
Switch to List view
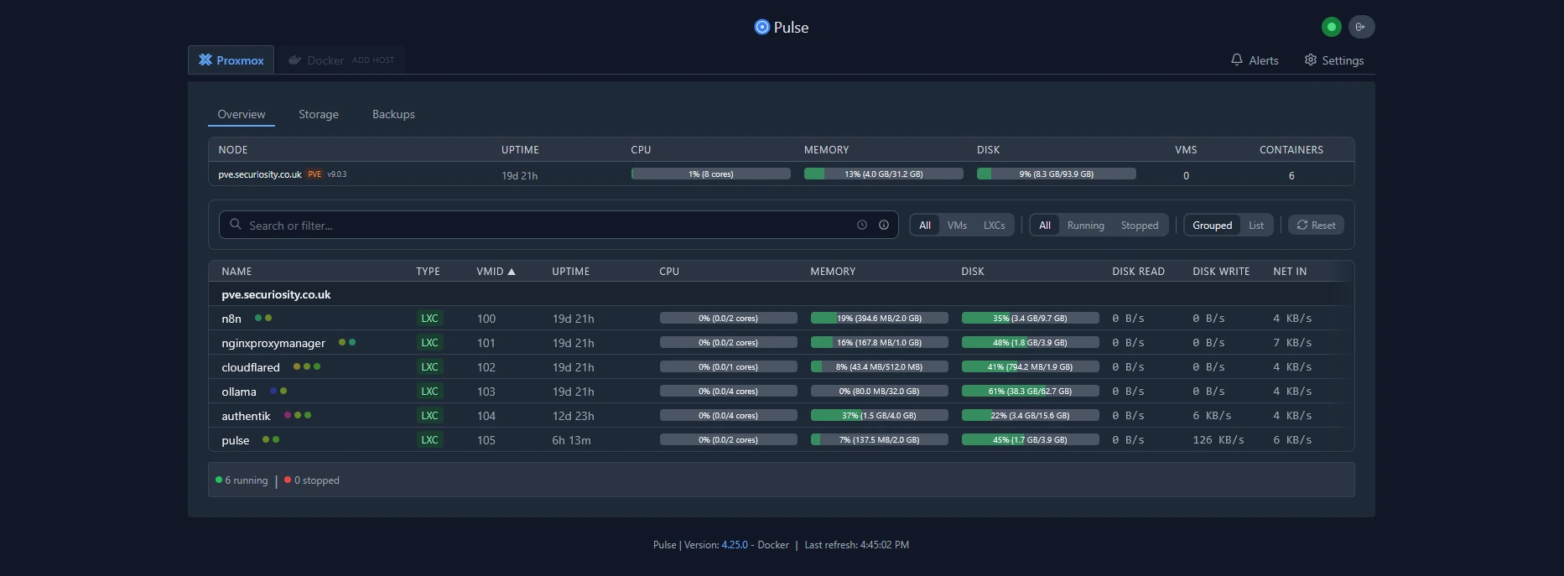click(1255, 226)
